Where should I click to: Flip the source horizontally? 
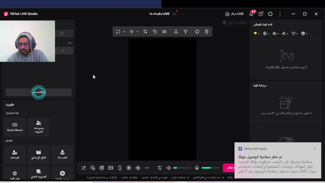pyautogui.click(x=164, y=32)
